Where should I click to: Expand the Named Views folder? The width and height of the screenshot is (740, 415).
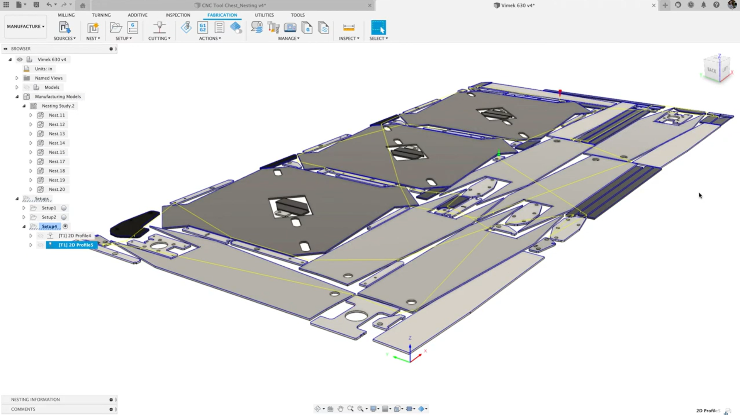pos(17,78)
